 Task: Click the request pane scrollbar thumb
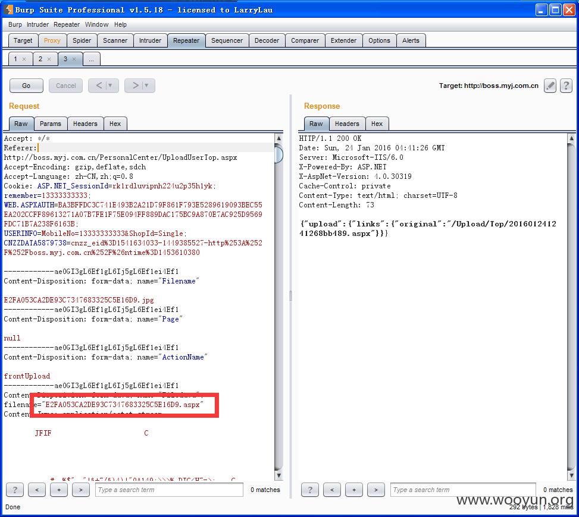tap(279, 155)
